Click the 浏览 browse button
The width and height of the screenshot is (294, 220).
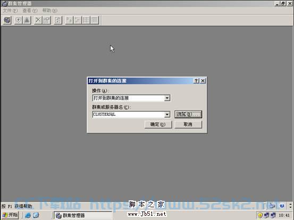pos(188,114)
